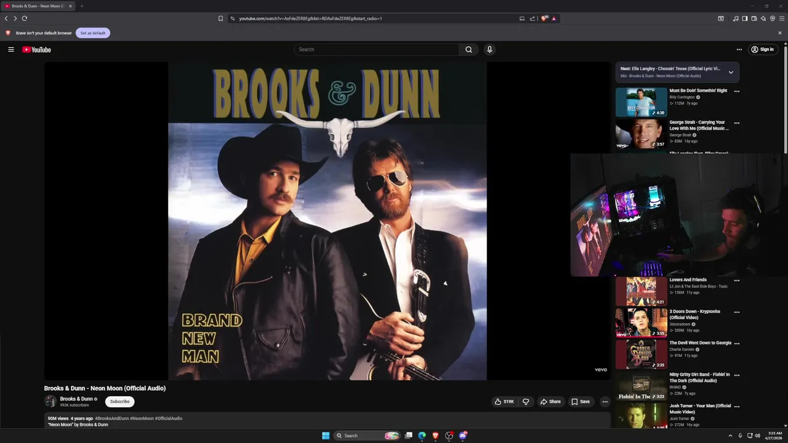
Task: Dismiss the default browser notification bar
Action: tap(780, 33)
